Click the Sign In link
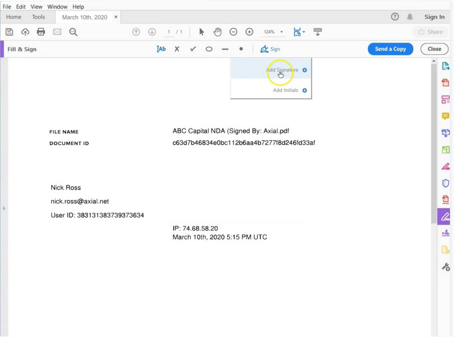Image resolution: width=454 pixels, height=337 pixels. coord(434,17)
